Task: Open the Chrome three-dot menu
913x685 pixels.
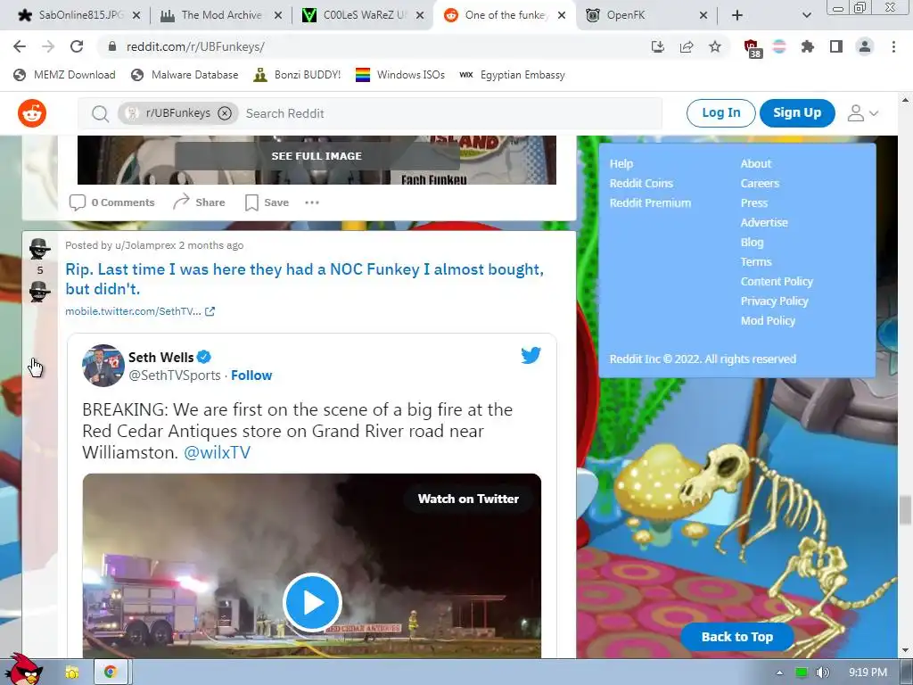Action: pyautogui.click(x=893, y=46)
